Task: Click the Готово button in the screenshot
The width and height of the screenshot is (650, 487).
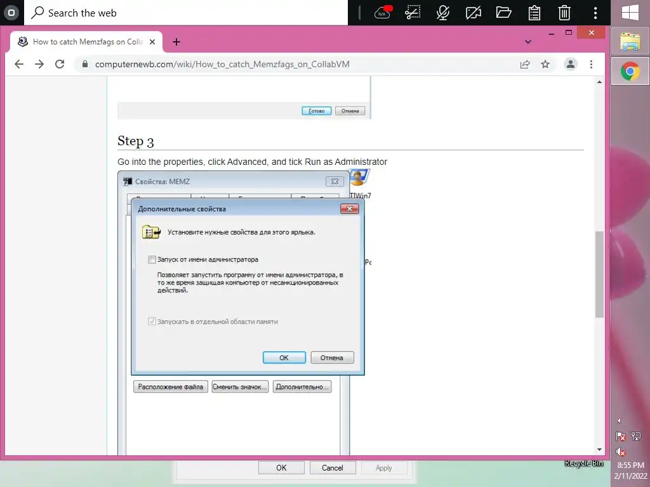Action: (x=316, y=111)
